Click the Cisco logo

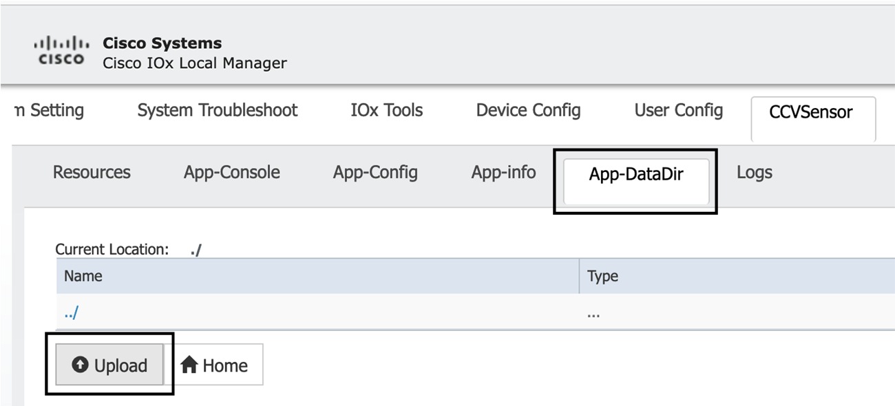pyautogui.click(x=61, y=51)
